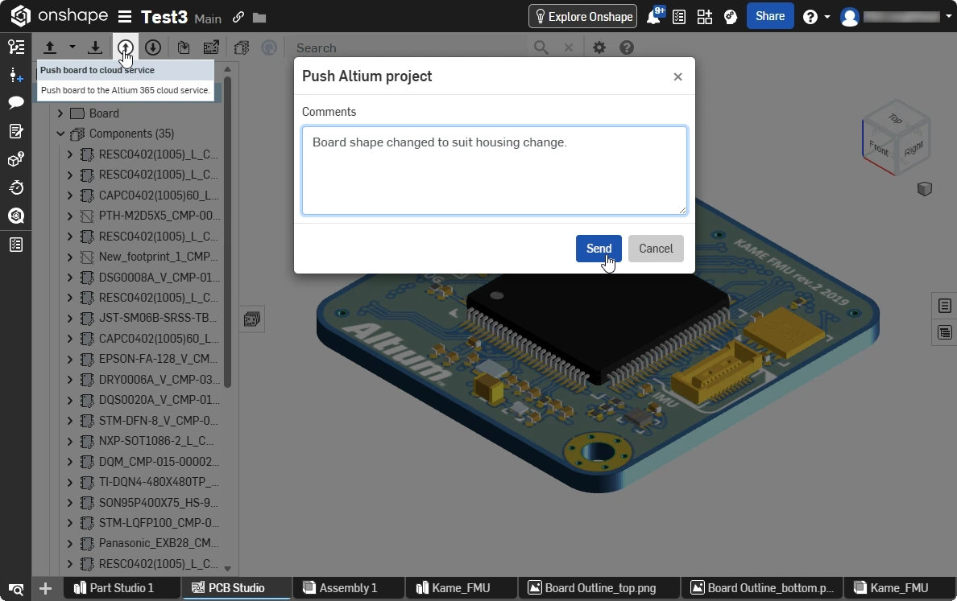
Task: Open the view display cube menu
Action: tap(925, 189)
